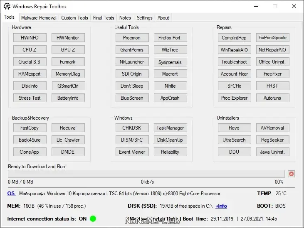304x228 pixels.
Task: Select the Tools tab
Action: coord(9,17)
